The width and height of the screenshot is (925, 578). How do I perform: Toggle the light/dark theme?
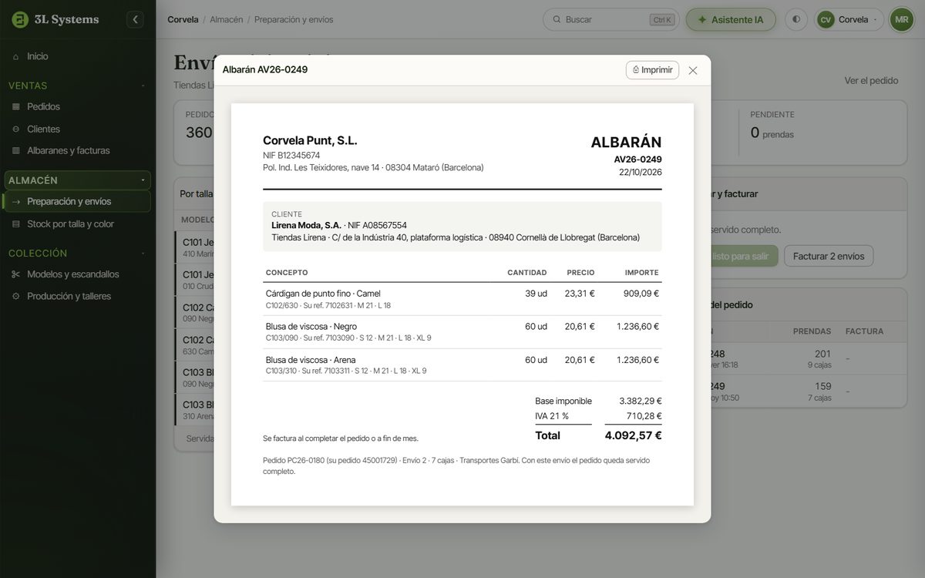[796, 19]
